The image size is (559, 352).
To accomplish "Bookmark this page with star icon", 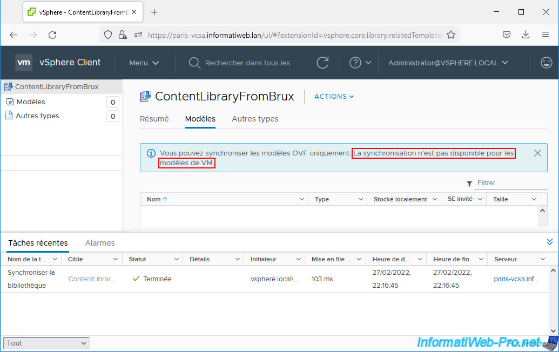I will [450, 35].
